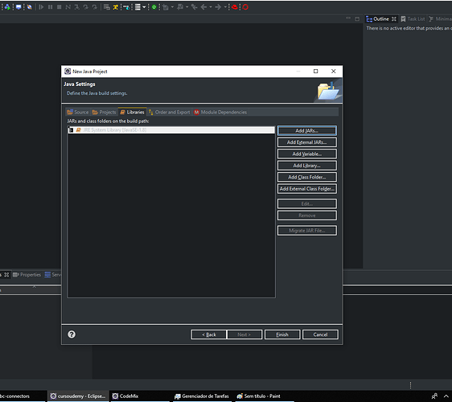Viewport: 452px width, 402px height.
Task: Open dropdown arrow beside list-view toolbar icon
Action: [144, 7]
